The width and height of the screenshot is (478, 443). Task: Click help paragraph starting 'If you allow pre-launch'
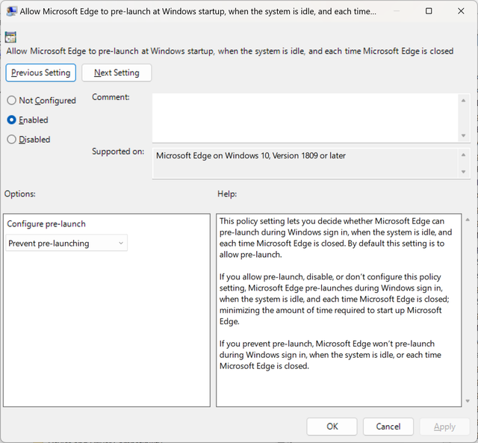tap(335, 299)
